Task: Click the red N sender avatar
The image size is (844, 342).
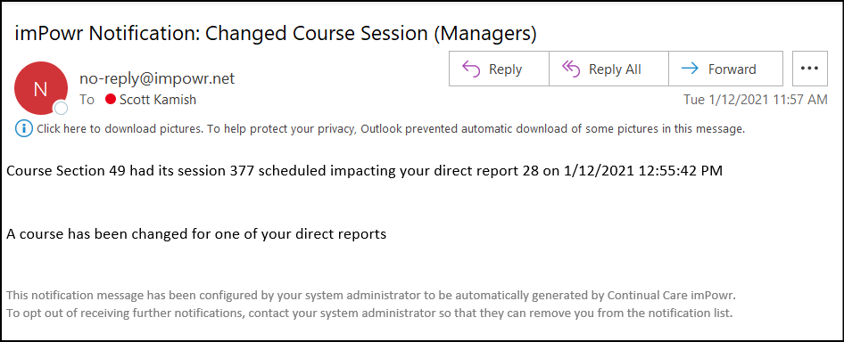Action: coord(41,88)
